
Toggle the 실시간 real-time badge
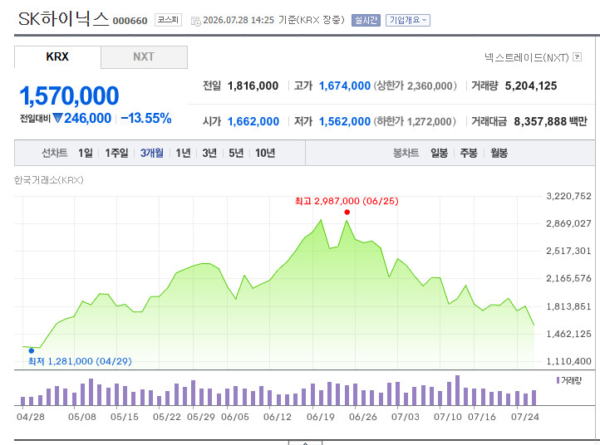[x=366, y=20]
